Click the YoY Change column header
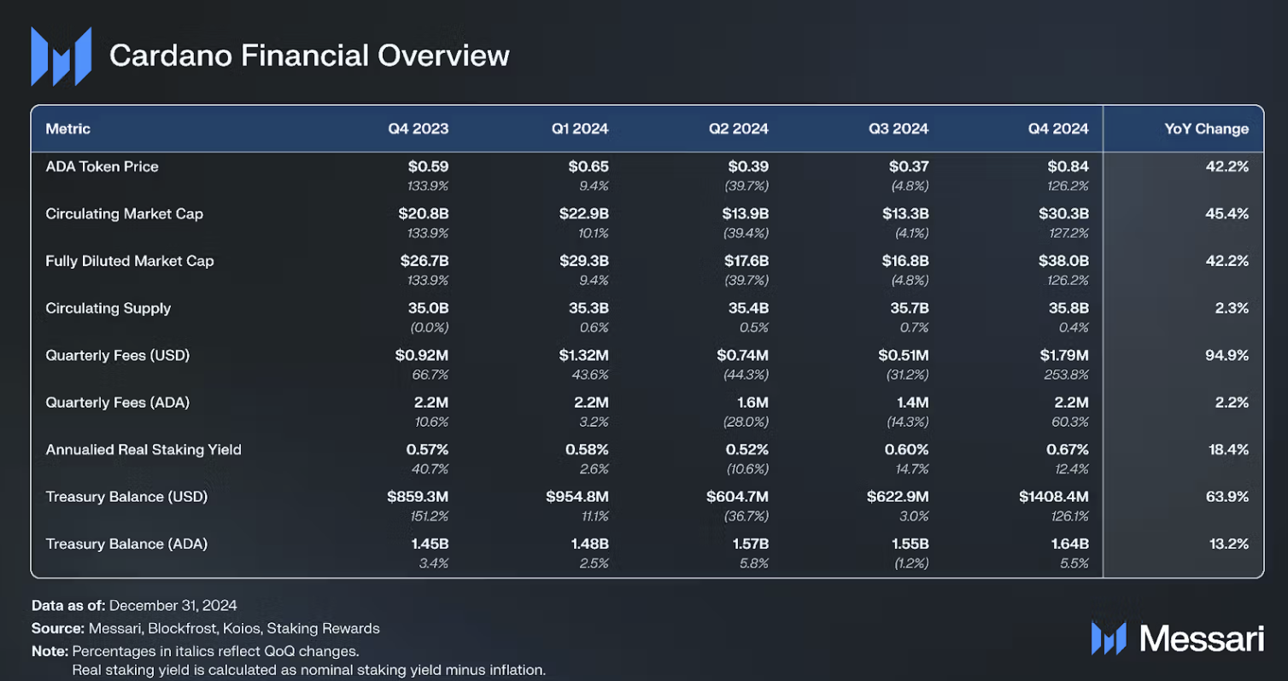The height and width of the screenshot is (681, 1288). pos(1206,129)
